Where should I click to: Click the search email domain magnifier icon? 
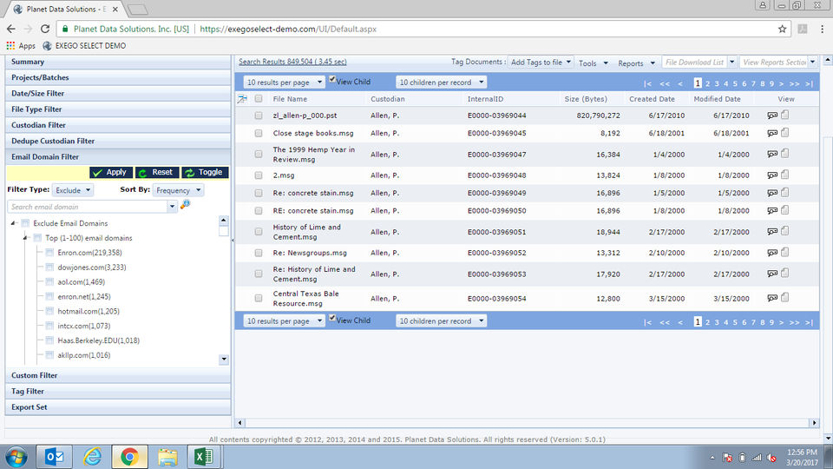[185, 205]
